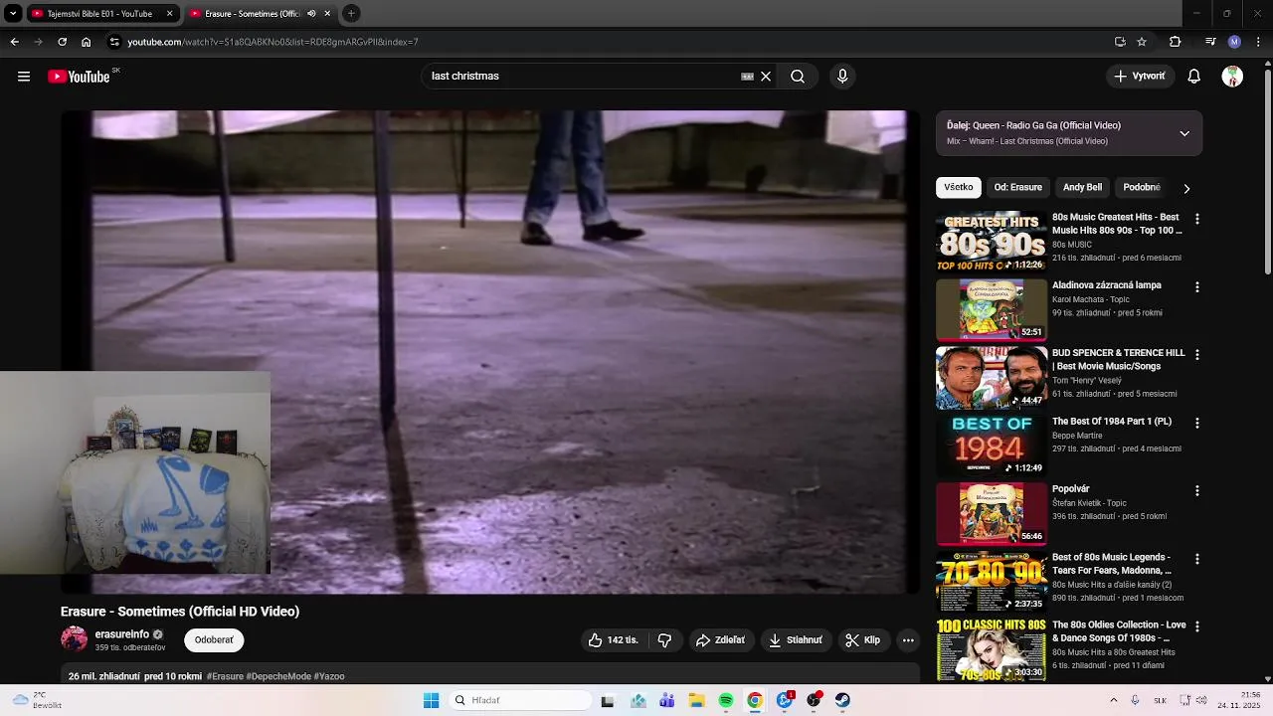
Task: Click the Vytvoriť create button
Action: pyautogui.click(x=1140, y=77)
